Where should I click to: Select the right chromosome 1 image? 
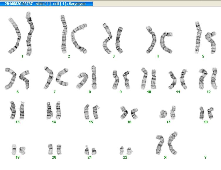[30, 34]
